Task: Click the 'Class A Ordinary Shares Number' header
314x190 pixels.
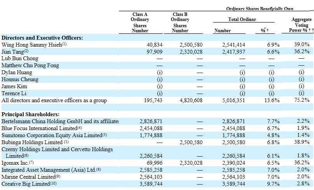Action: [140, 23]
